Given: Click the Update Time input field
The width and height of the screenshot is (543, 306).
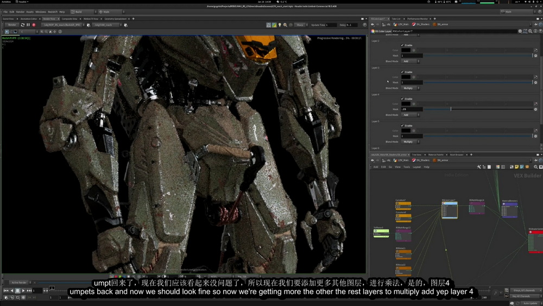Looking at the screenshot, I should pos(331,25).
